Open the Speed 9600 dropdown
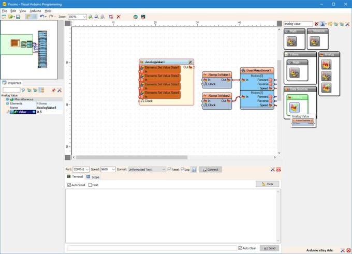 click(113, 170)
